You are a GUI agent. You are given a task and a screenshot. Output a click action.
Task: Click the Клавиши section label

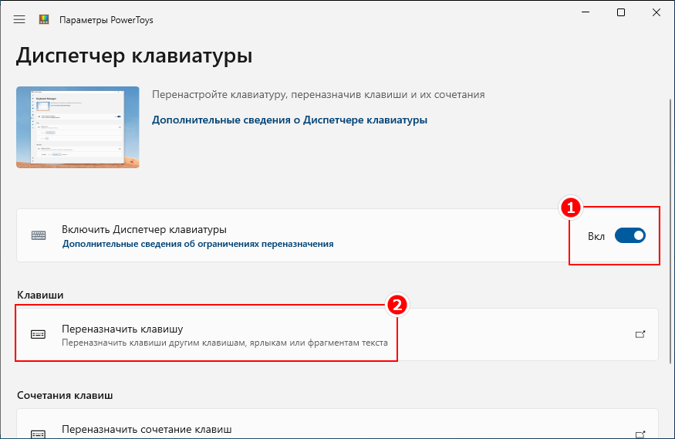point(40,295)
